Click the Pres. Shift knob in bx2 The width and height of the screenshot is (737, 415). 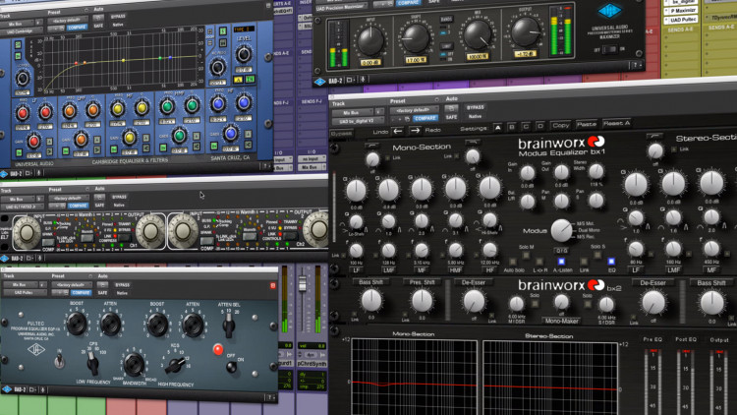pos(423,300)
